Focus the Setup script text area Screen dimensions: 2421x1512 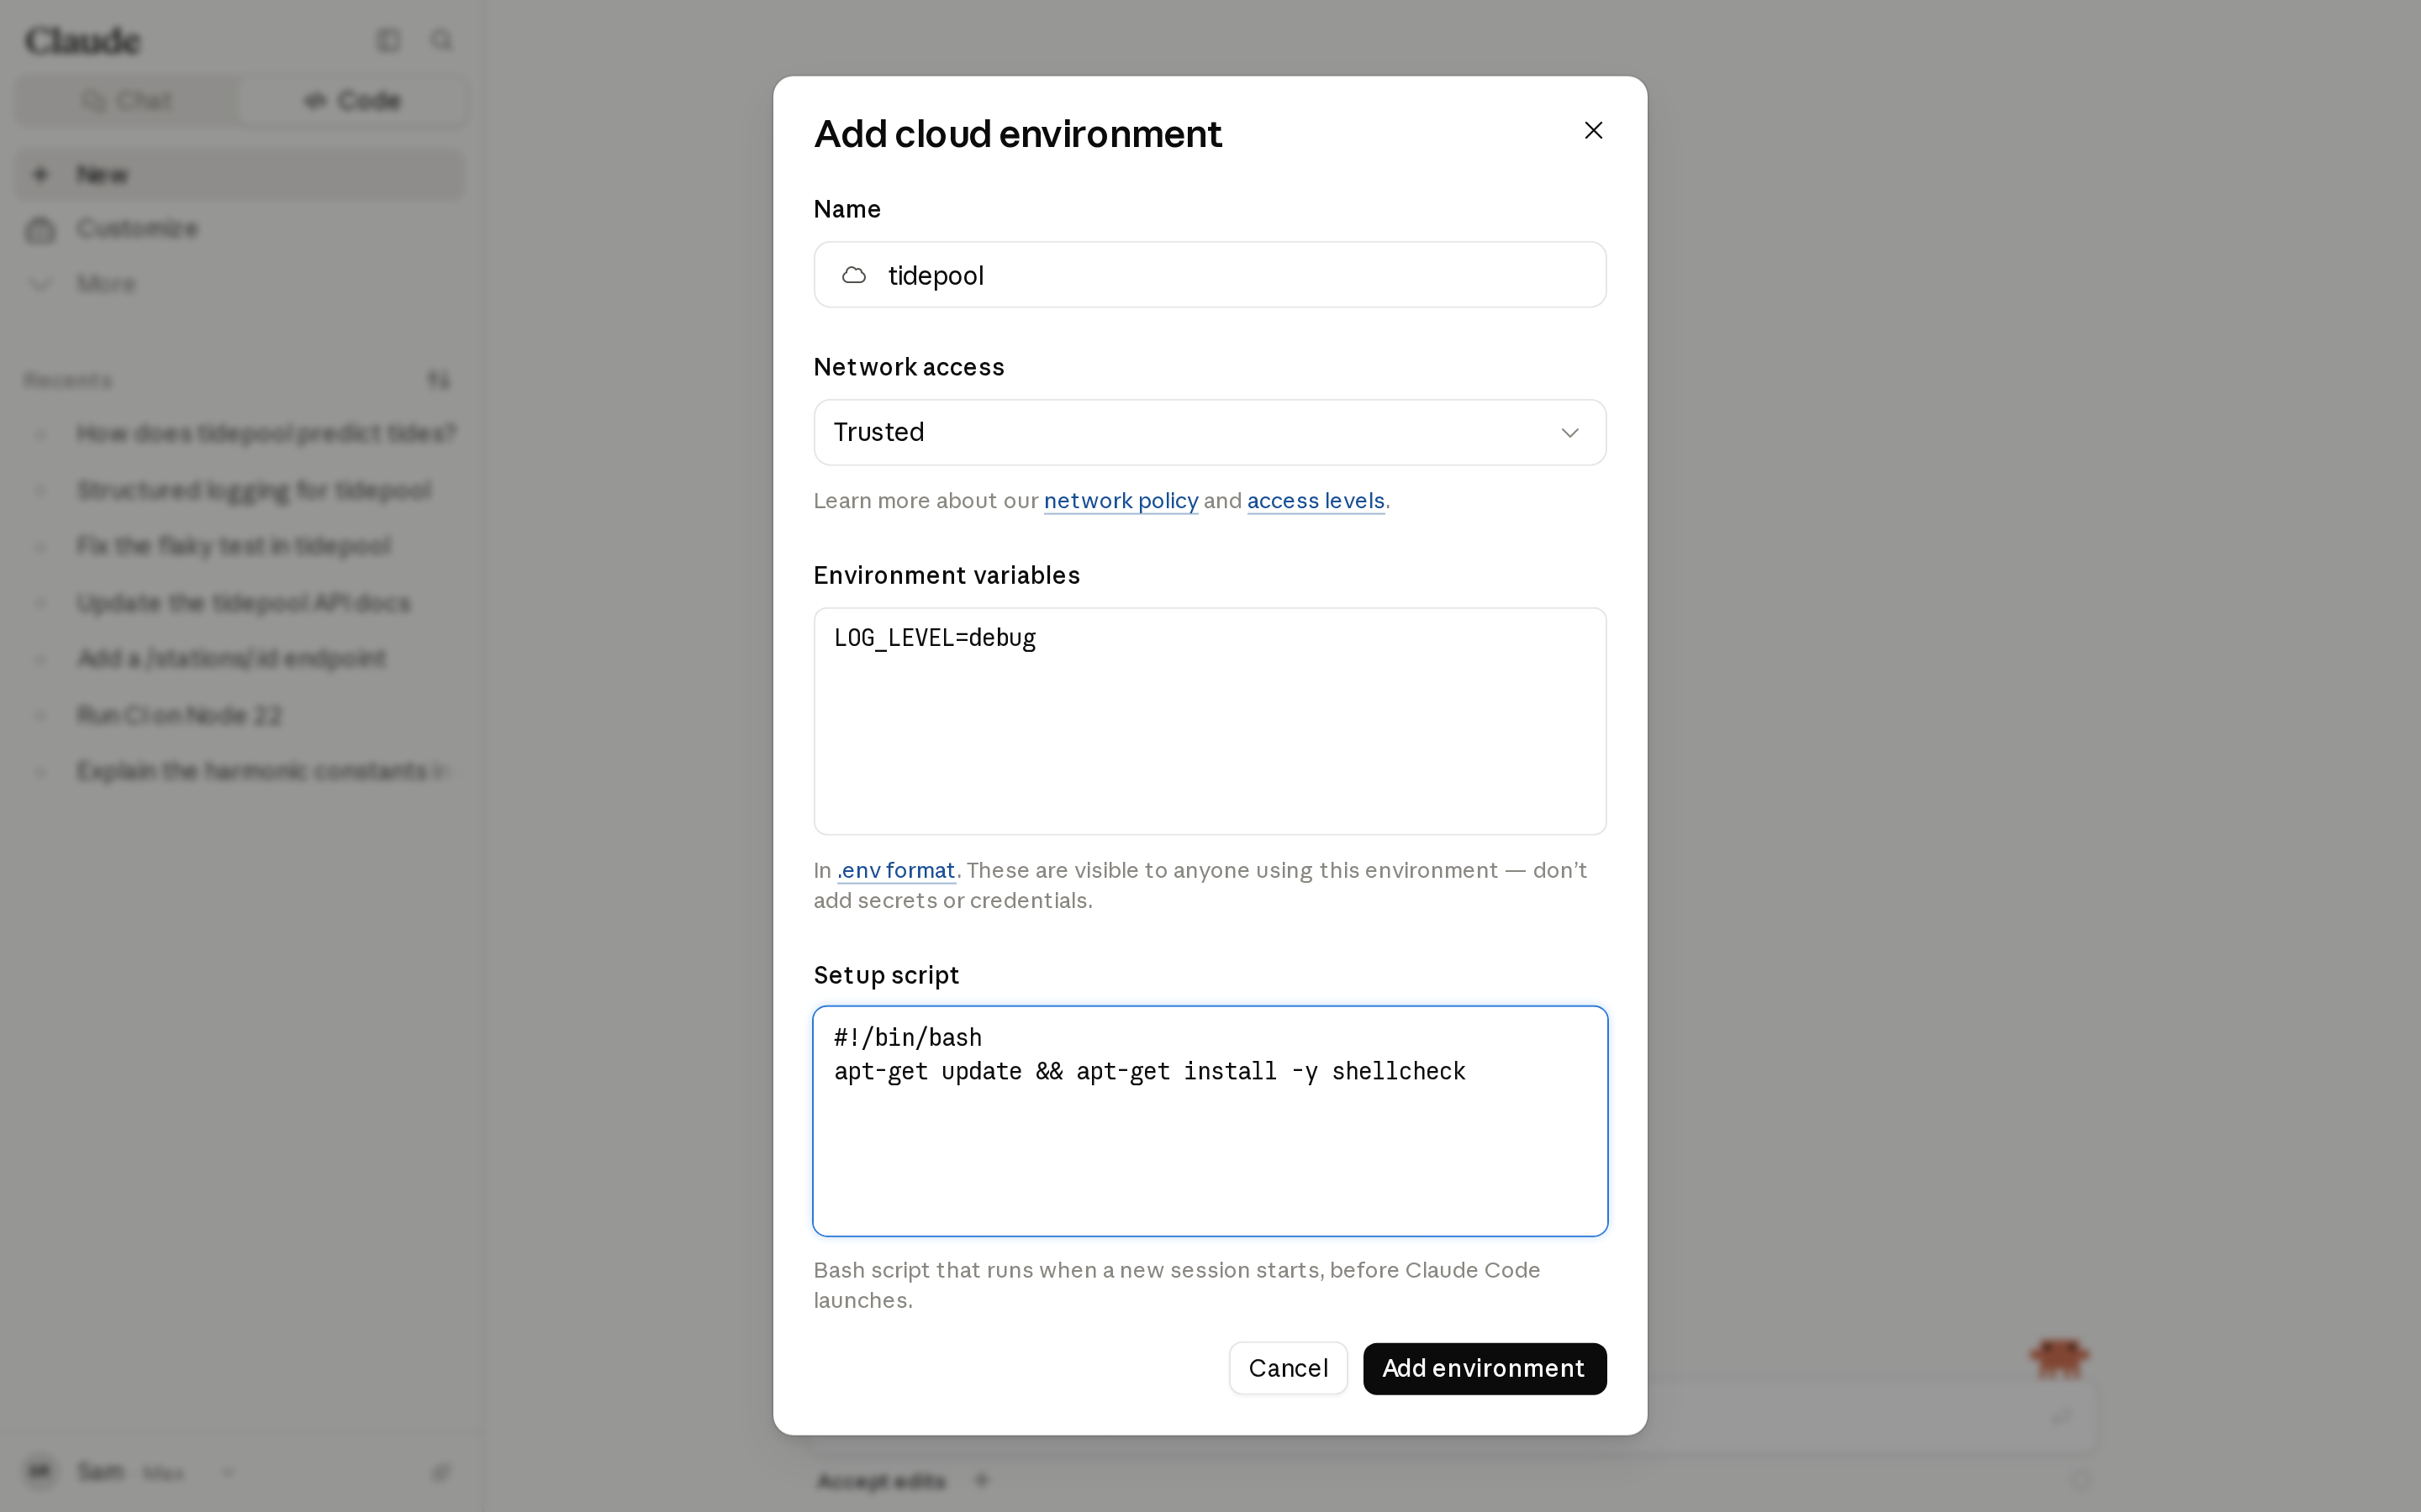pos(1210,1121)
